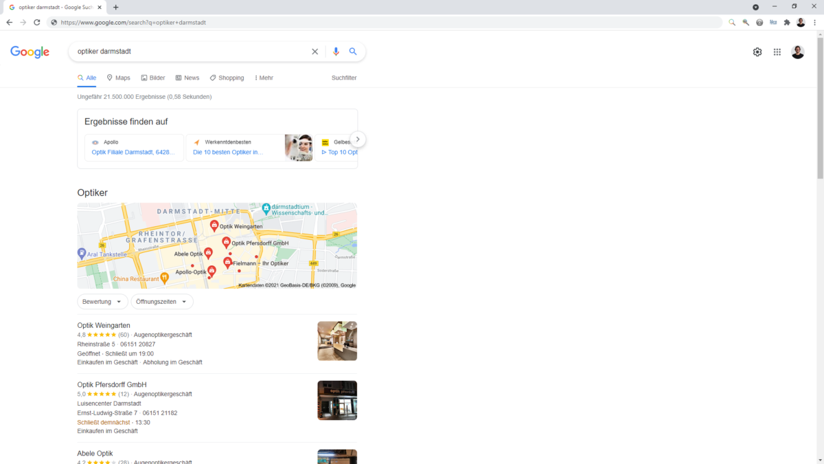This screenshot has width=824, height=464.
Task: Open the Optik Weingarten listing
Action: tap(104, 325)
